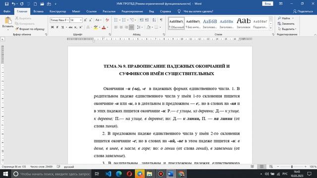This screenshot has width=317, height=178.
Task: Collapse the ribbon with the chevron arrow
Action: [x=315, y=35]
